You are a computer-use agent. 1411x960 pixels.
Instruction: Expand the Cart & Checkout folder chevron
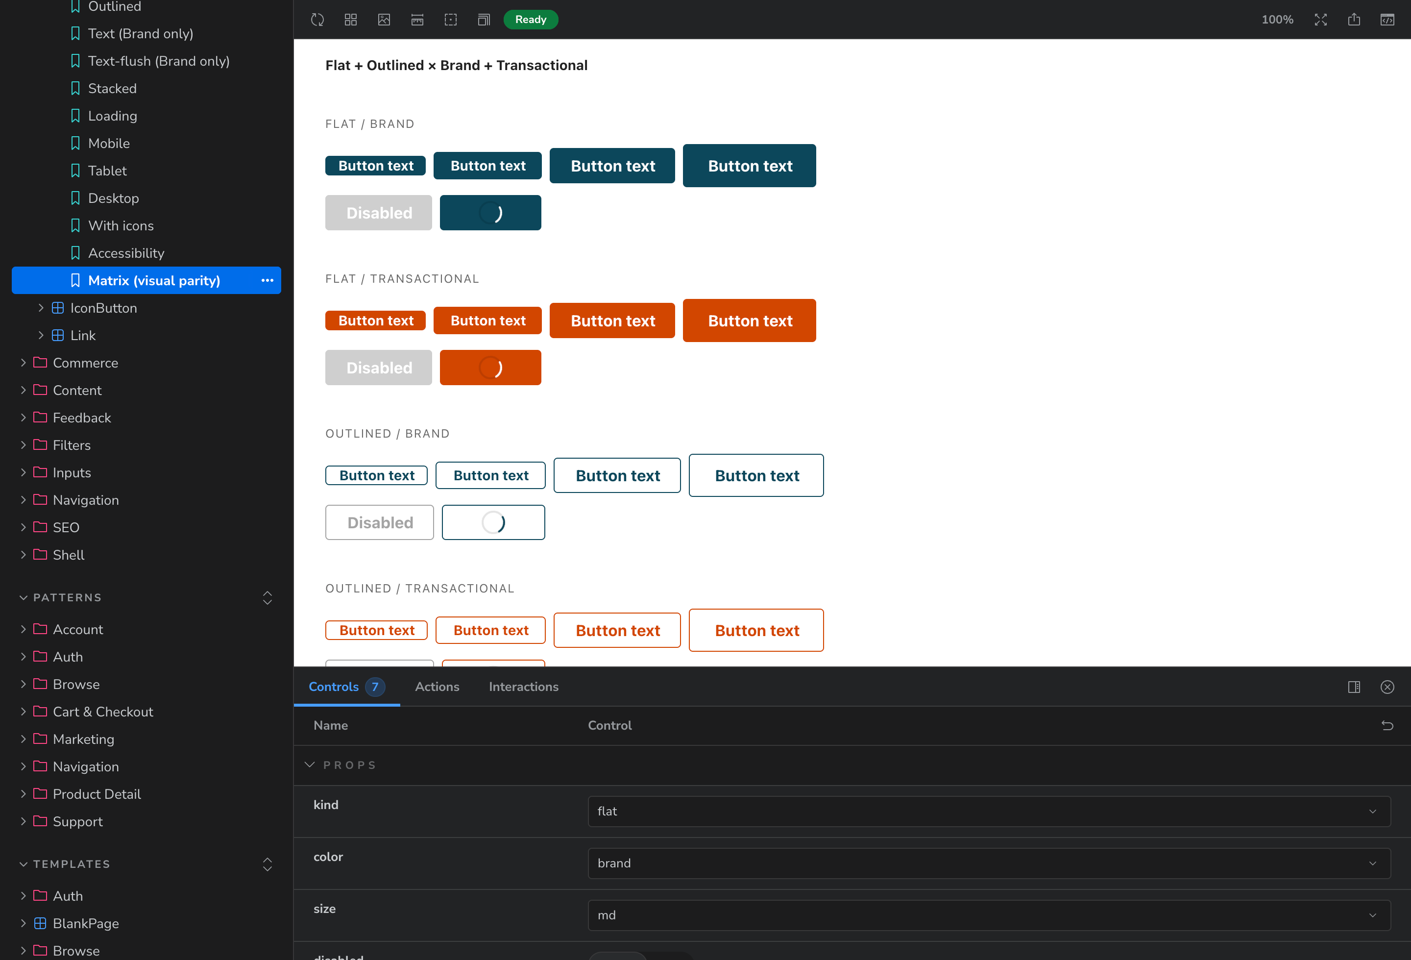click(23, 712)
